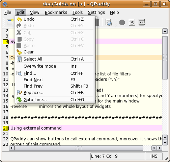Choose Select All from Edit menu

pos(55,59)
